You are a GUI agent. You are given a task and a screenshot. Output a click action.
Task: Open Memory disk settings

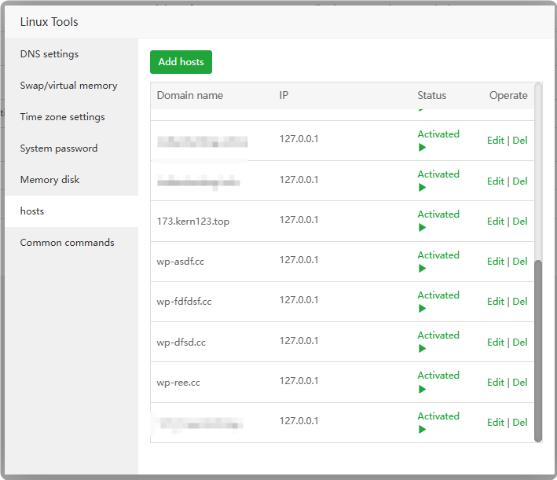click(x=49, y=180)
